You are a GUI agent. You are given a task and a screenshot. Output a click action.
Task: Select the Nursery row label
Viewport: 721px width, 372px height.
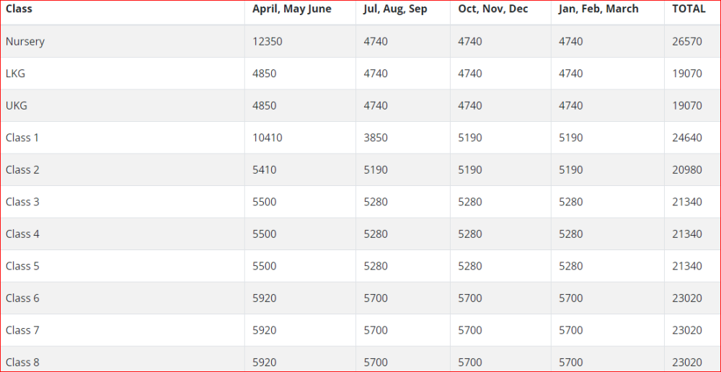pyautogui.click(x=25, y=42)
